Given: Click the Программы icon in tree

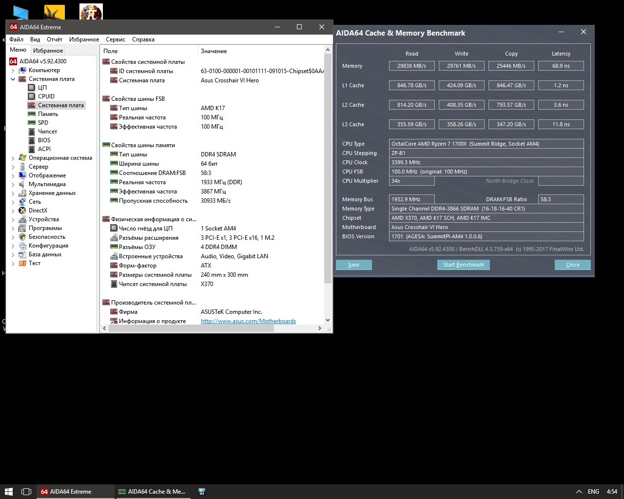Looking at the screenshot, I should coord(22,228).
